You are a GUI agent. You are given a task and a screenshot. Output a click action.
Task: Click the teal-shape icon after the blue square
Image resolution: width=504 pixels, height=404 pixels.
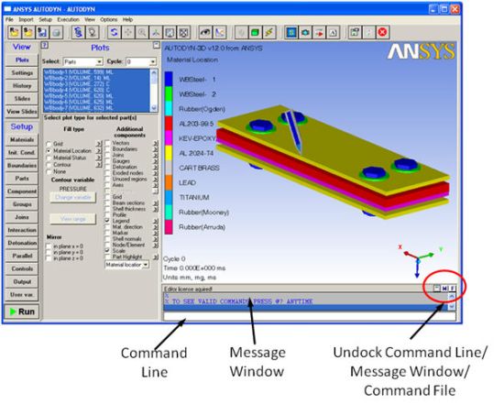[305, 32]
